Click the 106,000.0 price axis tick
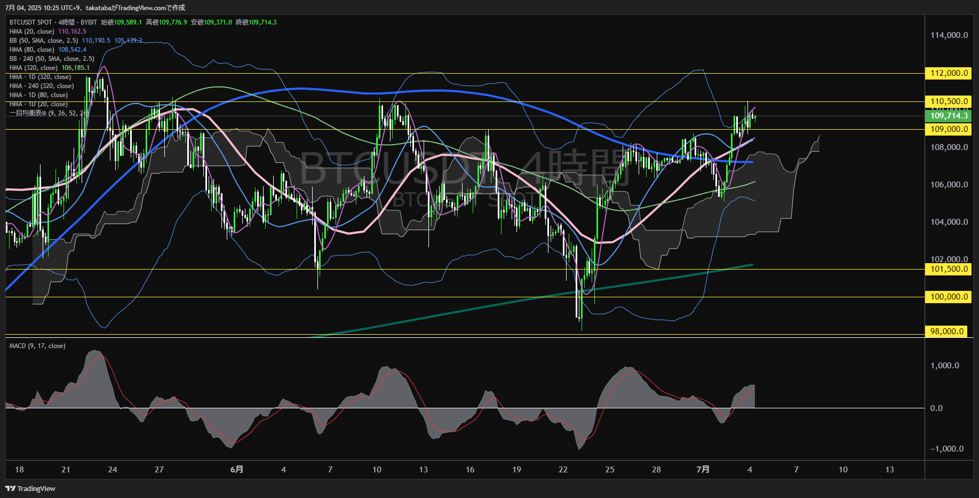The height and width of the screenshot is (498, 979). point(949,185)
